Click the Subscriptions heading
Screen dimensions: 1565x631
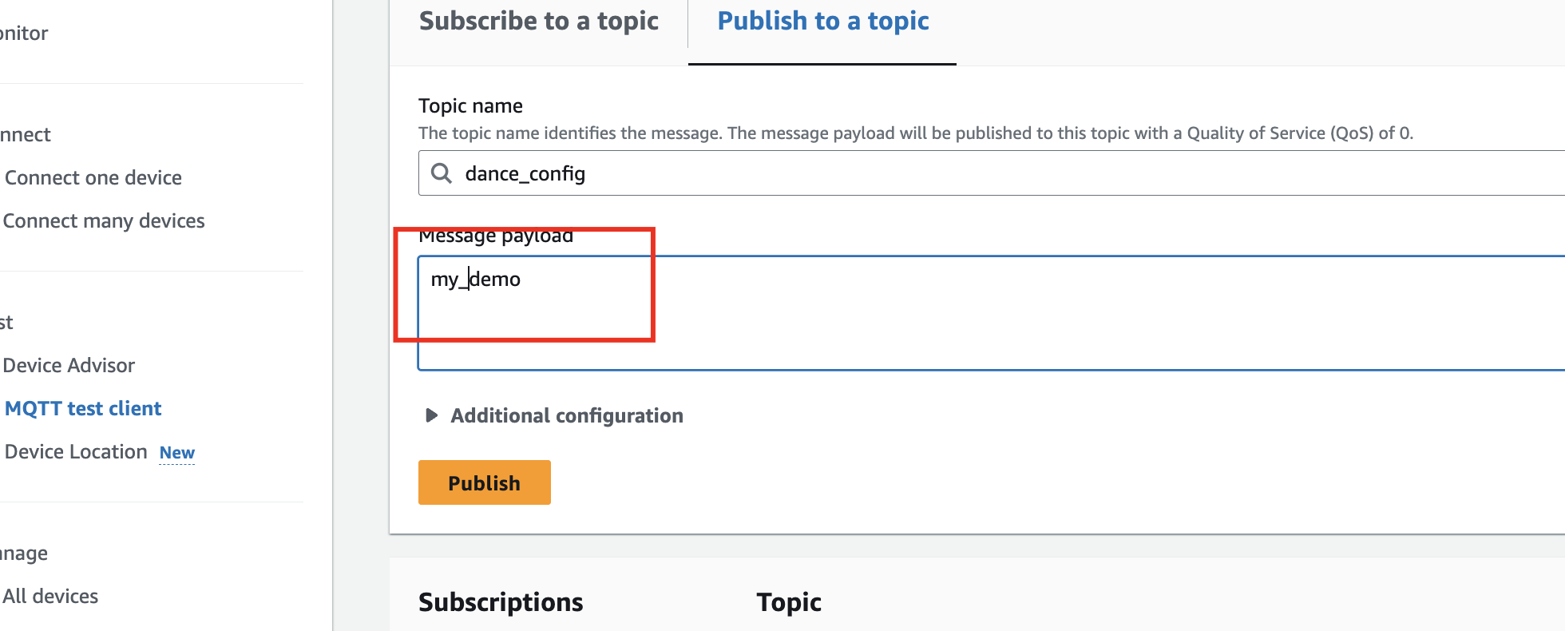tap(501, 601)
